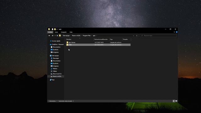
Task: Click the selected folder below Epic Games
Action: 98,45
